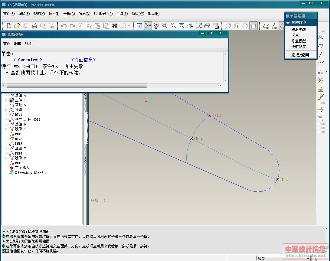330x261 pixels.
Task: Expand the 镜像 2 tree node
Action: pyautogui.click(x=5, y=158)
